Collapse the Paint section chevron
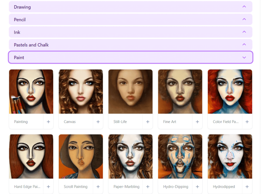Image resolution: width=263 pixels, height=194 pixels. tap(244, 57)
